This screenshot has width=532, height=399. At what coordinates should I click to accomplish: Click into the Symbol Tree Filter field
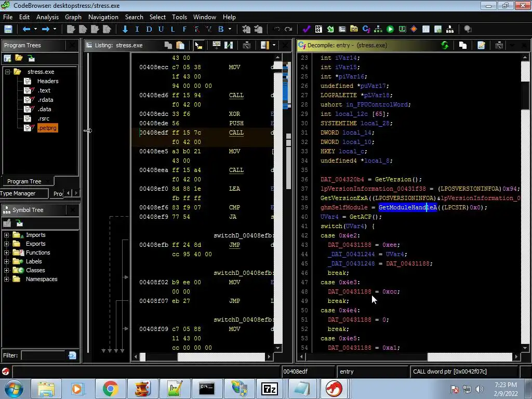43,355
